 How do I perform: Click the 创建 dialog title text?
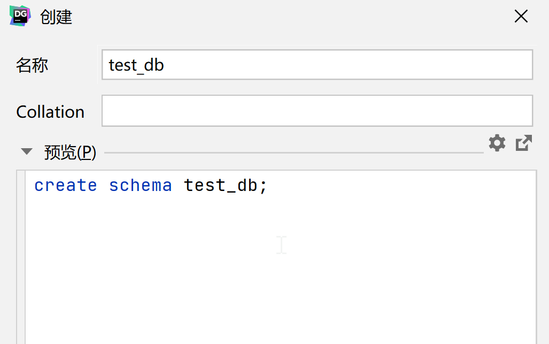tap(56, 17)
